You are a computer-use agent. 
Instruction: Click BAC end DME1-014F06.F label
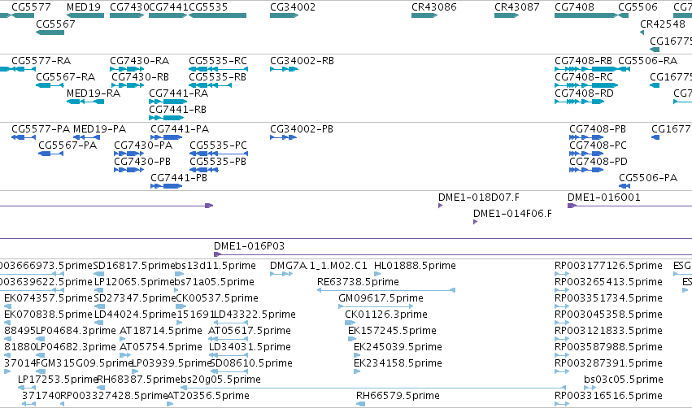512,214
